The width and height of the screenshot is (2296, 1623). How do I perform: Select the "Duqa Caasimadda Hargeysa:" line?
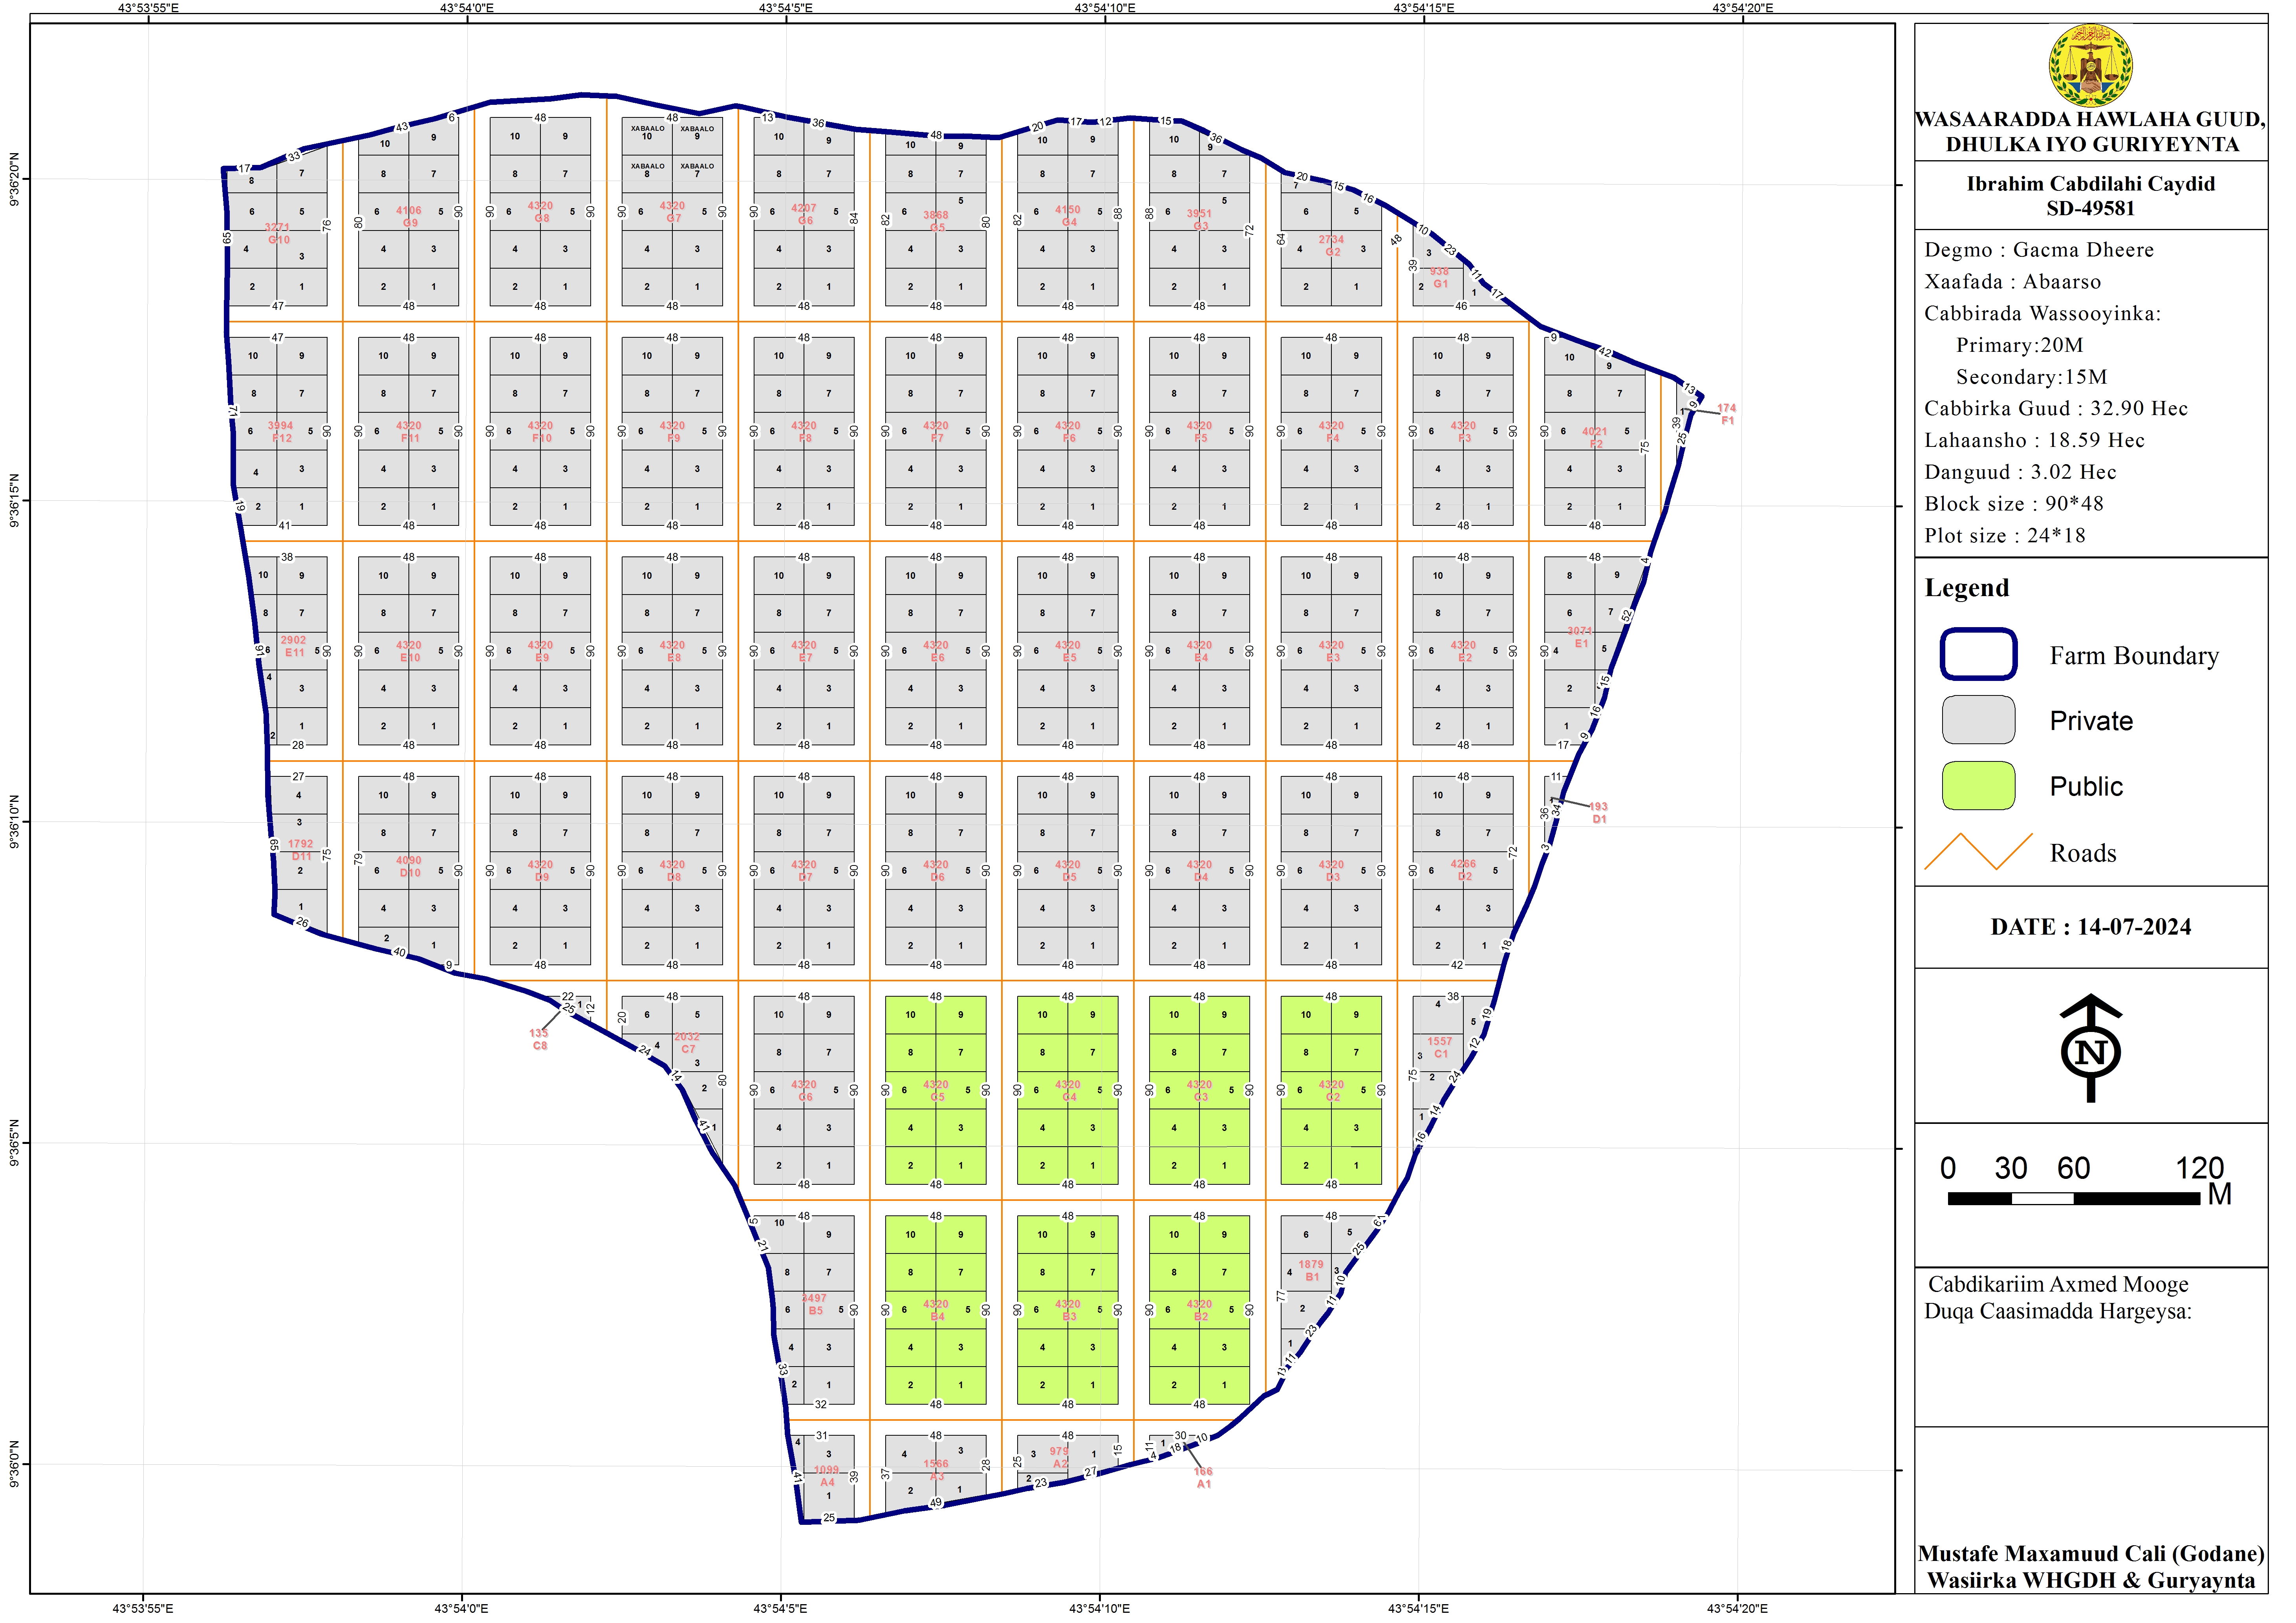click(x=2058, y=1312)
